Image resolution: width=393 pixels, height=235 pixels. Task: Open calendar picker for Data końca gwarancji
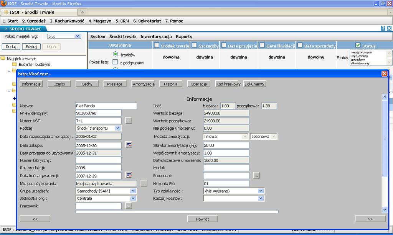point(129,176)
